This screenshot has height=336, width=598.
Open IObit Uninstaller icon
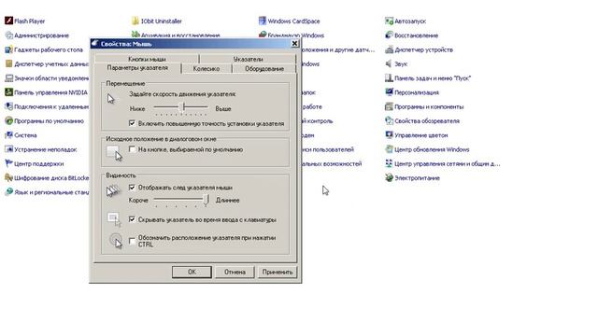pos(135,21)
